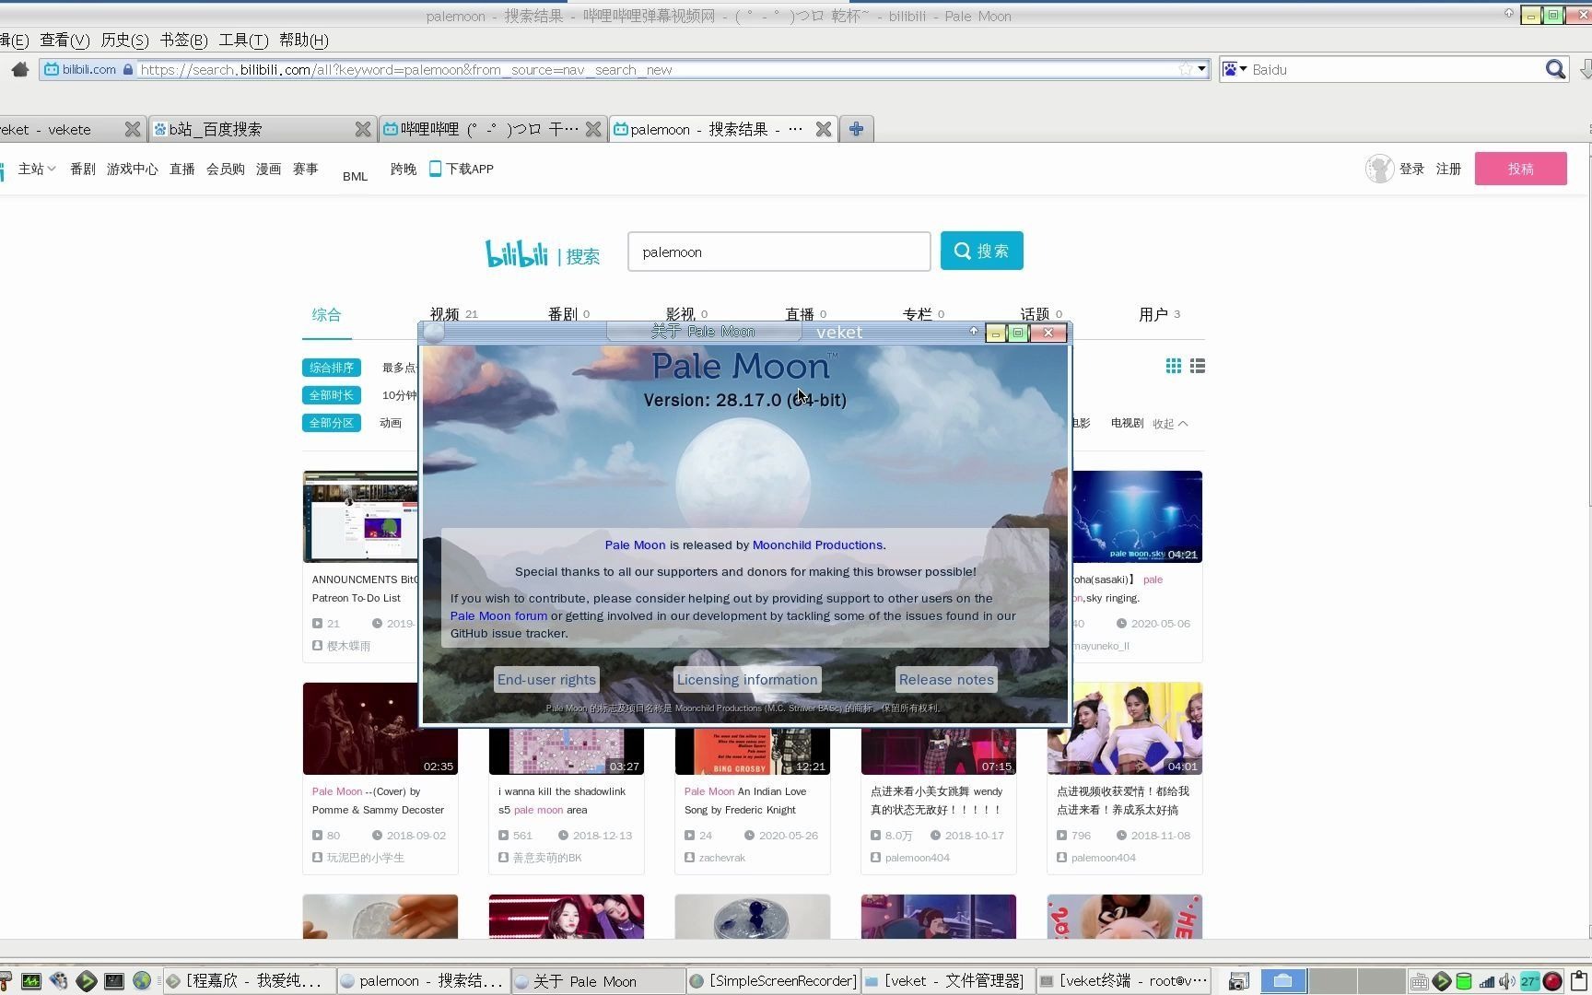Viewport: 1592px width, 995px height.
Task: Collapse filters with 收起 chevron
Action: coord(1170,424)
